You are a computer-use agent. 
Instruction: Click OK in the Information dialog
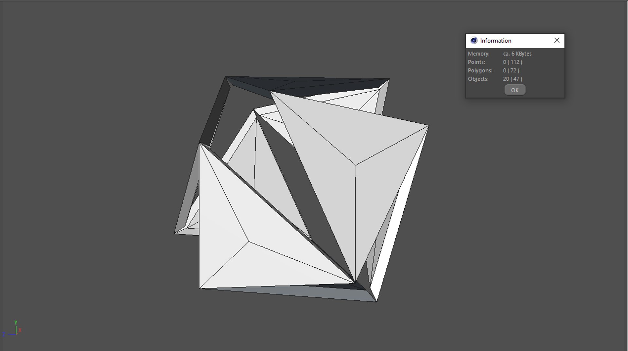point(515,90)
